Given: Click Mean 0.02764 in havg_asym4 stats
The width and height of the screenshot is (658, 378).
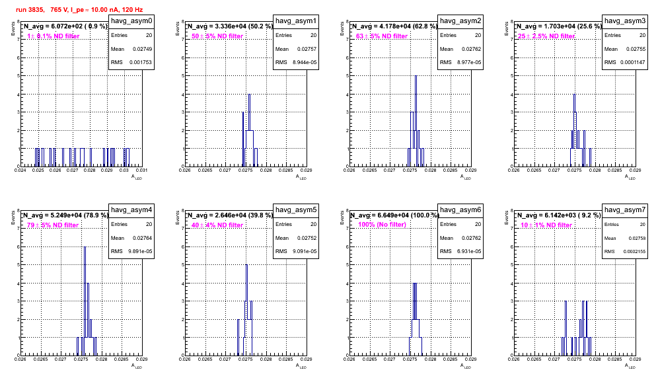Looking at the screenshot, I should click(x=131, y=238).
